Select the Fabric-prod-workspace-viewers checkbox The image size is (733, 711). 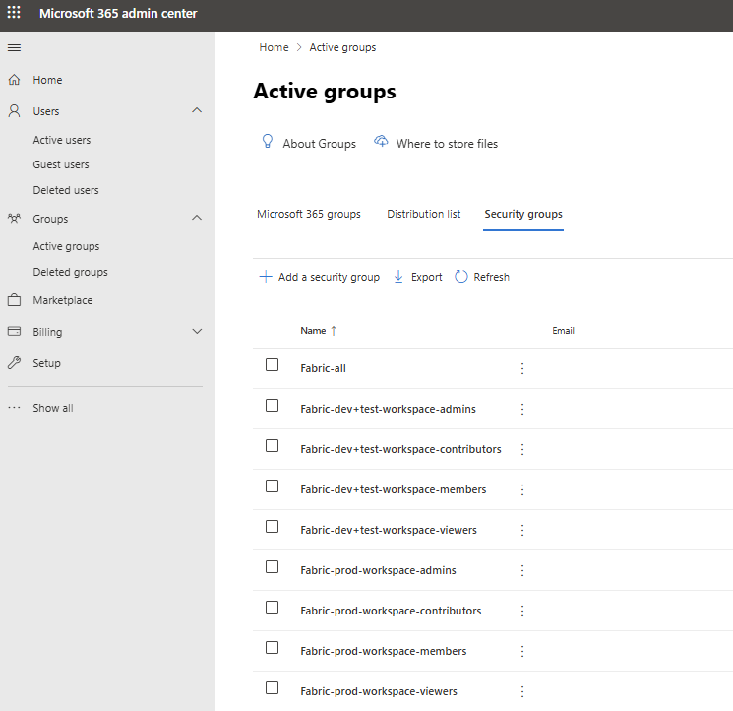[x=273, y=688]
